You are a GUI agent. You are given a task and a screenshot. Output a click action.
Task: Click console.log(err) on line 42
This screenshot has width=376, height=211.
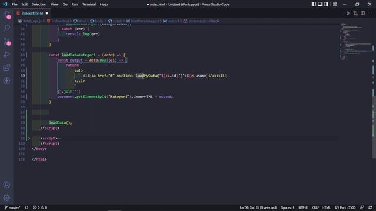(83, 34)
